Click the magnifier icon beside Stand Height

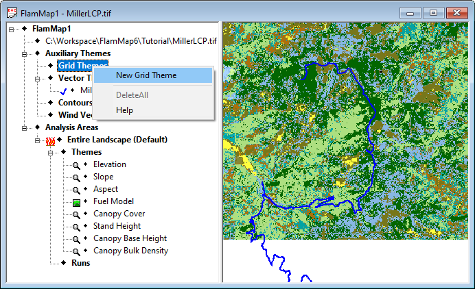(x=76, y=227)
